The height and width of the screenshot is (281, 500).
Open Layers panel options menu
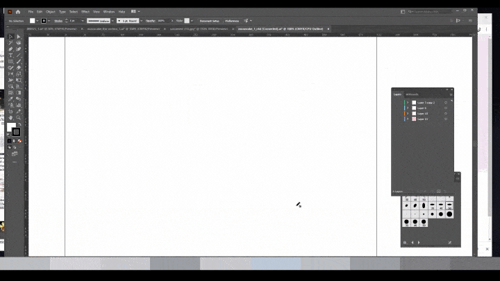click(451, 94)
